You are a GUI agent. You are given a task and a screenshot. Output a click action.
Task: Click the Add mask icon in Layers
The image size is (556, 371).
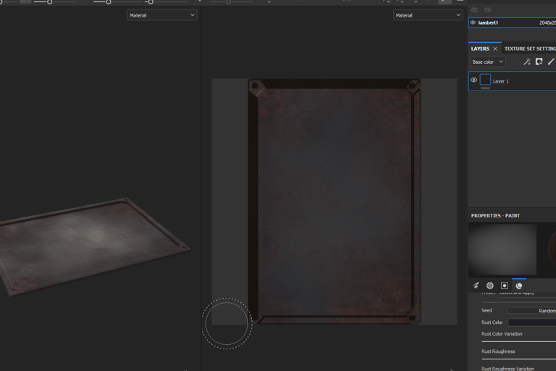[x=539, y=62]
